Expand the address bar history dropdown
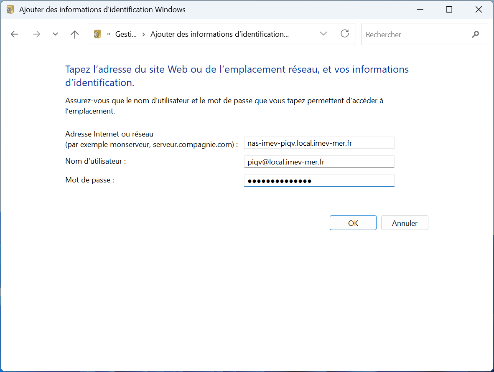Viewport: 494px width, 372px height. tap(323, 34)
